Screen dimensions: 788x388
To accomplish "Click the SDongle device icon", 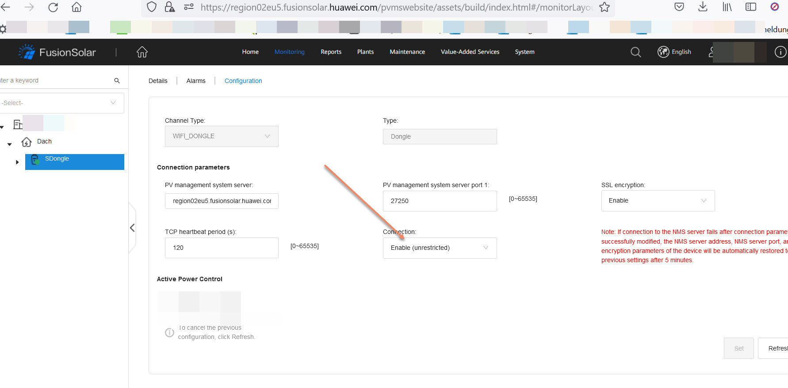I will pyautogui.click(x=35, y=159).
